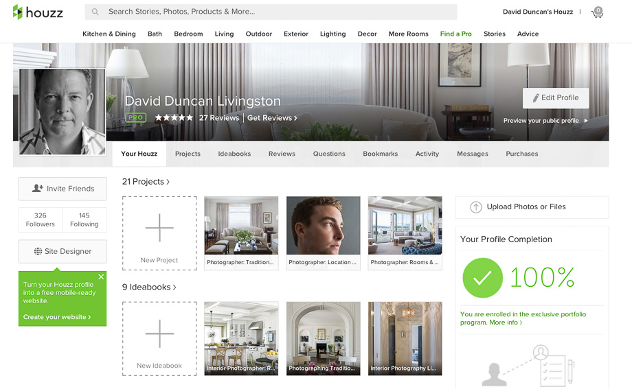Close the green website promo tooltip

[101, 276]
